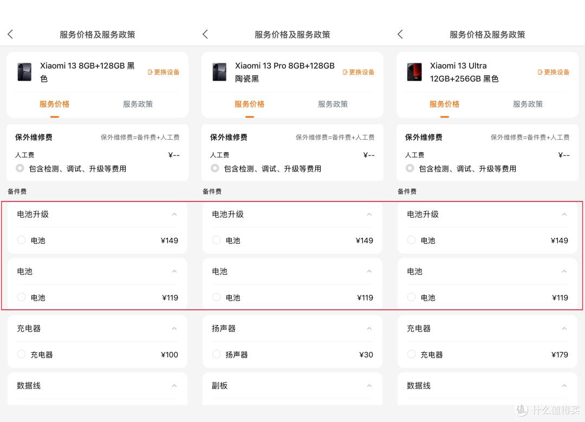This screenshot has height=422, width=585.
Task: Select the ¥30 扬声器 radio for Xiaomi 13 Pro
Action: click(216, 354)
